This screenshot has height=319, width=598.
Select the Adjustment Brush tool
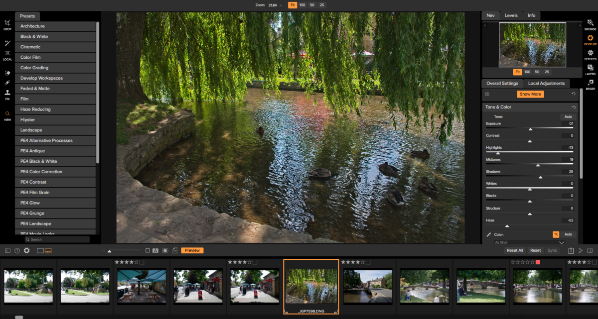[7, 43]
